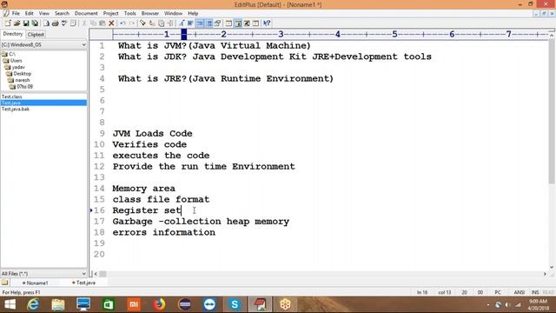This screenshot has height=313, width=556.
Task: Toggle Word Wrap toolbar button
Action: (190, 23)
